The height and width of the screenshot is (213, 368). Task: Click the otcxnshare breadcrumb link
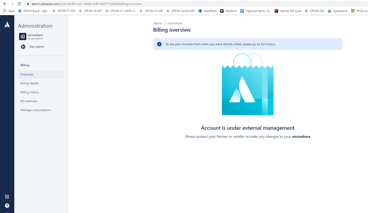pyautogui.click(x=175, y=23)
